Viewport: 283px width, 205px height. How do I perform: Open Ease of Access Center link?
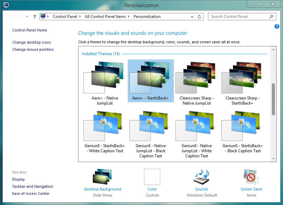(31, 193)
